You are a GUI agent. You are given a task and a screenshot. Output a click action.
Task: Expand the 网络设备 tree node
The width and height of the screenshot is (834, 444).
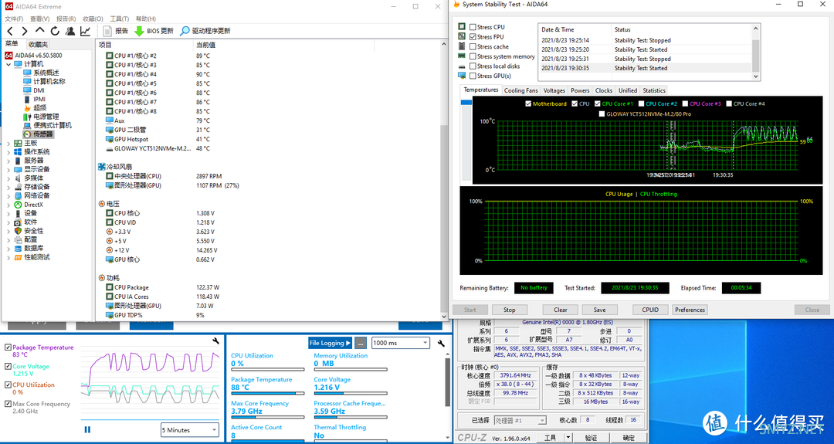click(x=8, y=195)
